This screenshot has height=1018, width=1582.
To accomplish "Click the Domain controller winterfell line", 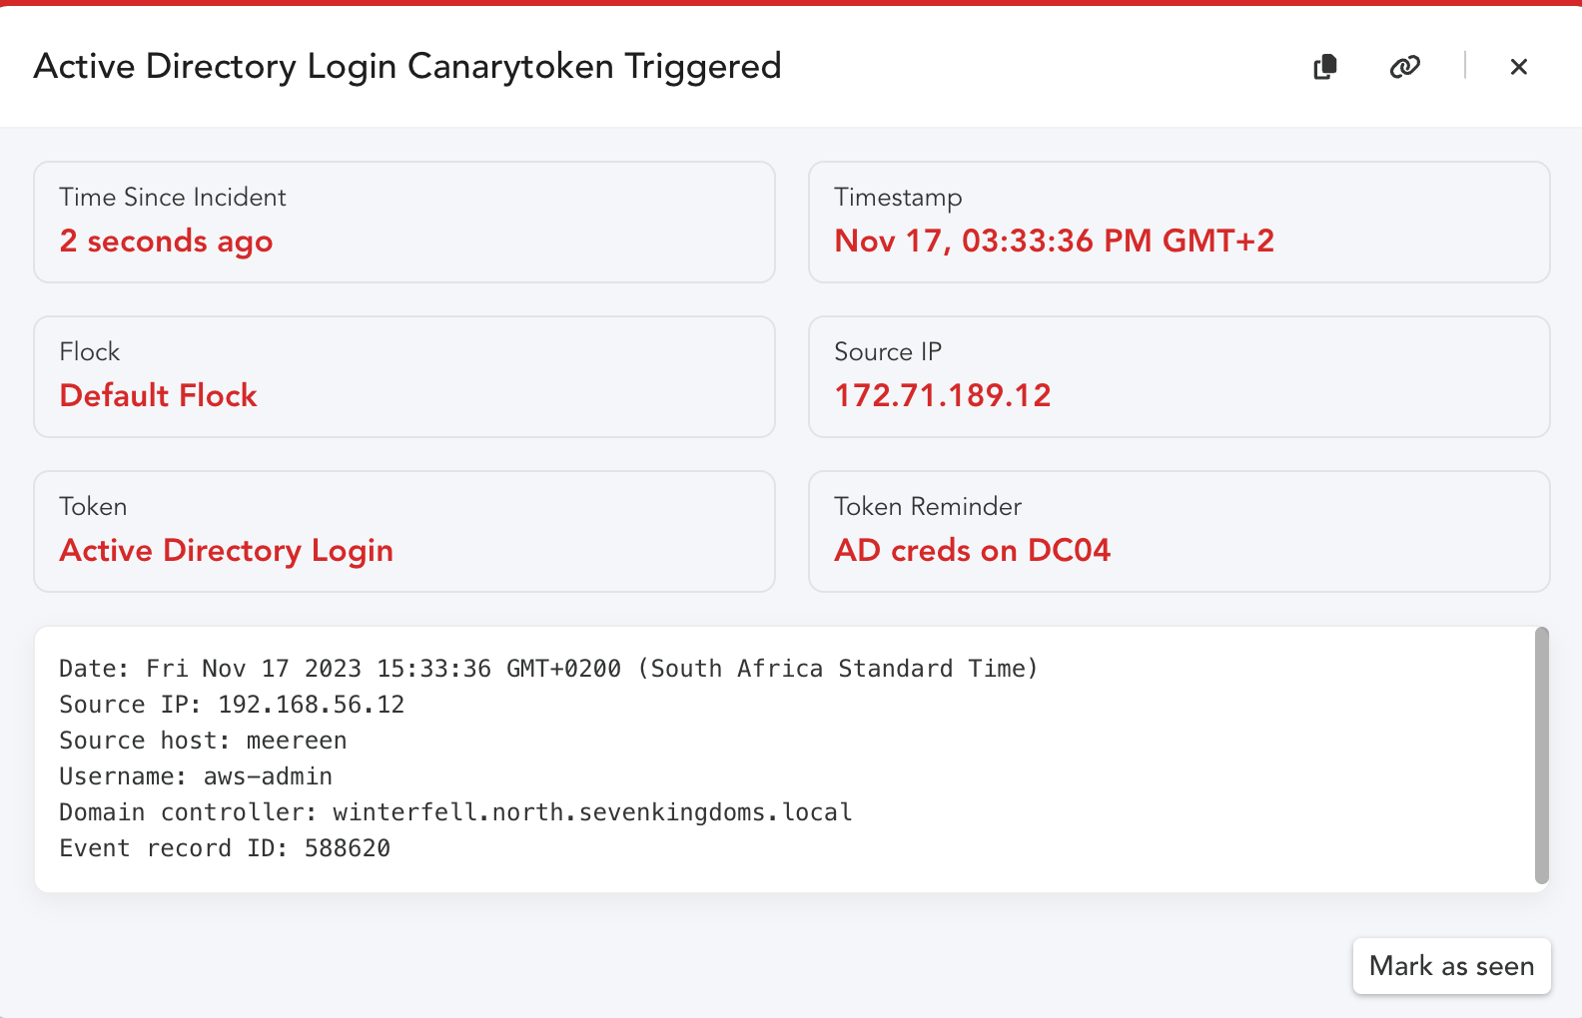I will point(455,812).
